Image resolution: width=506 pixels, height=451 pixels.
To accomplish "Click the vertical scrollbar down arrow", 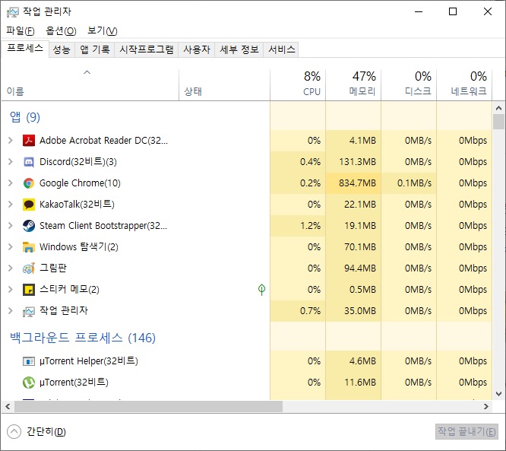I will [498, 394].
